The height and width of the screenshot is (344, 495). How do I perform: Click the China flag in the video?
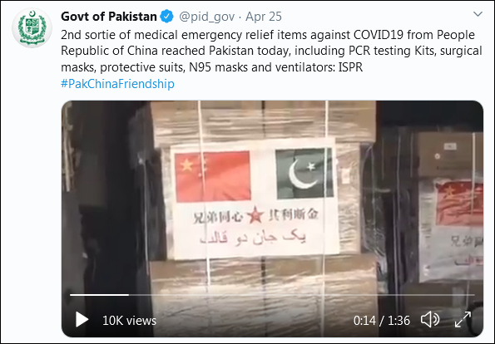(x=213, y=177)
